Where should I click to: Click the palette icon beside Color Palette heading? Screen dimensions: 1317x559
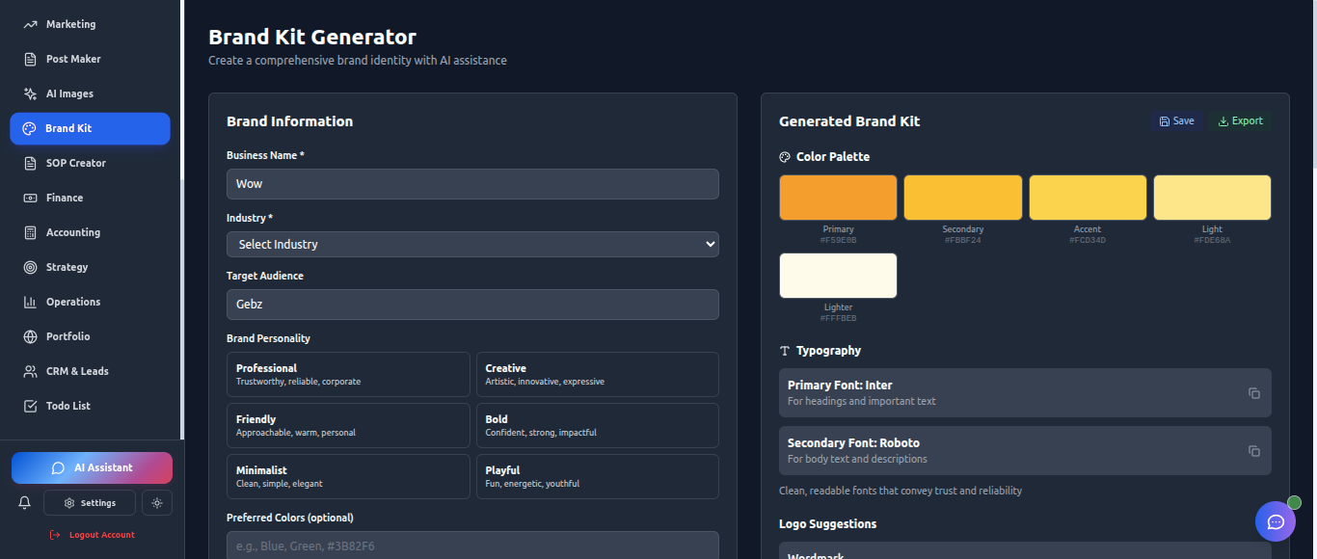[x=785, y=157]
